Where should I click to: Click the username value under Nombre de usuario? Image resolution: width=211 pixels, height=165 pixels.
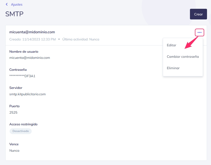(30, 58)
